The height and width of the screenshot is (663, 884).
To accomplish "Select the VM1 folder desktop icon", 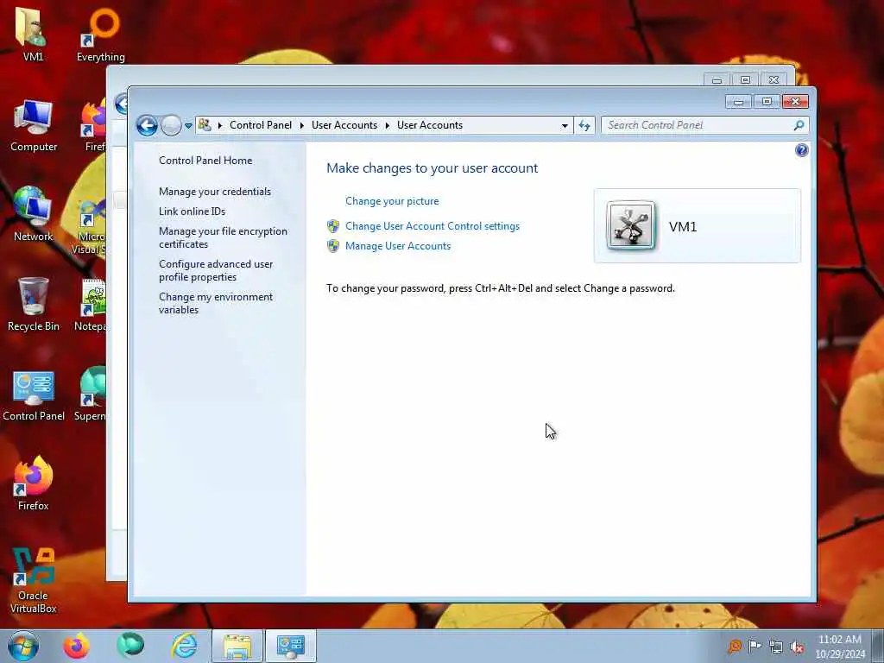I will click(33, 34).
